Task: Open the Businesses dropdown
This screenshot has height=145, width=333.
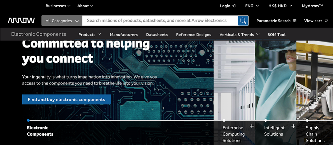Action: (x=58, y=6)
